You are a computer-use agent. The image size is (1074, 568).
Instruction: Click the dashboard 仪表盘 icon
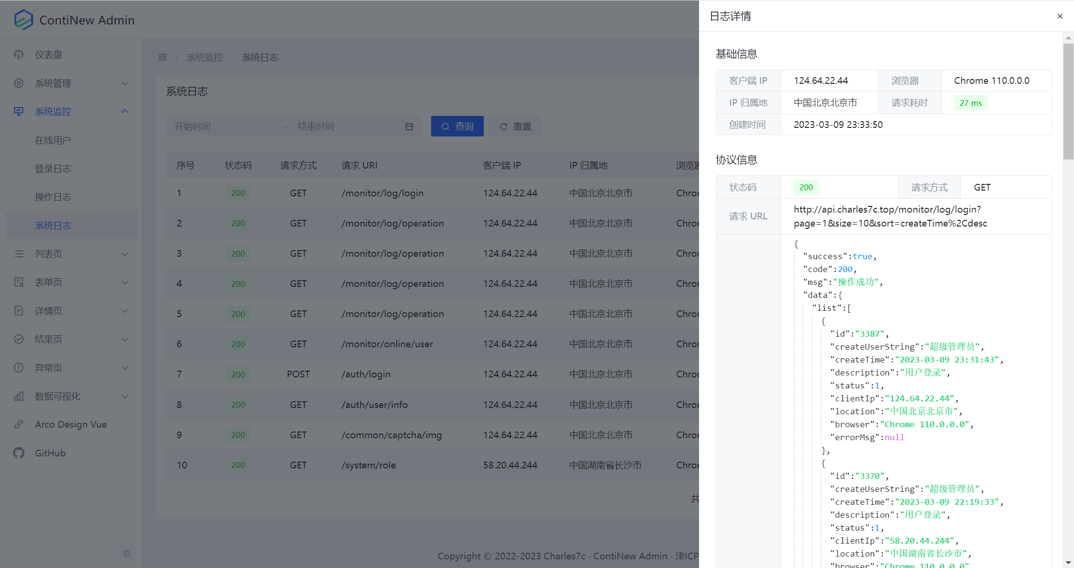(x=19, y=55)
